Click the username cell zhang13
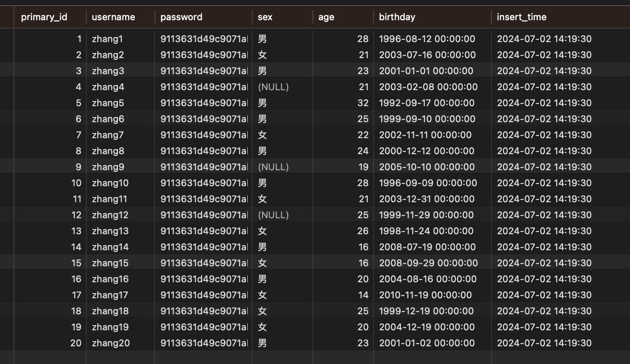This screenshot has height=364, width=630. [x=110, y=231]
